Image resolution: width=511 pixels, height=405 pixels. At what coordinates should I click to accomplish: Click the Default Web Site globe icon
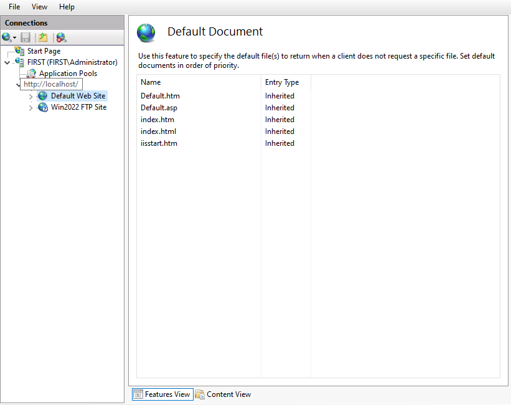(x=43, y=95)
